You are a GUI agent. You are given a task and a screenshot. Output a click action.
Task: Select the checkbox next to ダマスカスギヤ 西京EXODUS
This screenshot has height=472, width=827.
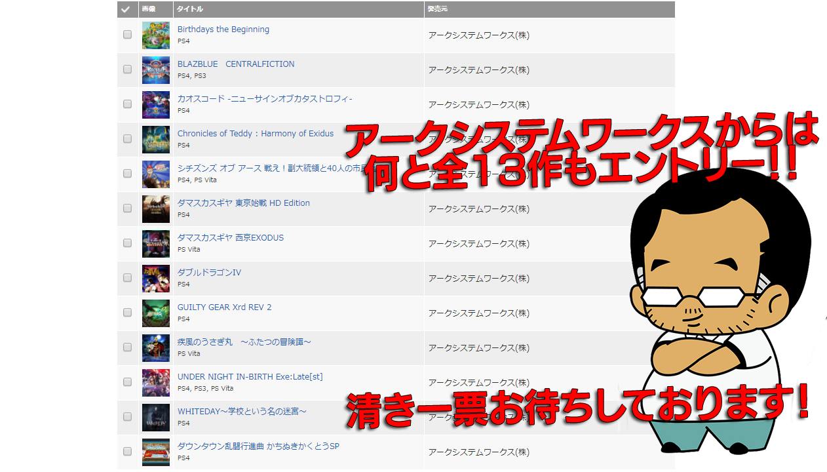(127, 243)
